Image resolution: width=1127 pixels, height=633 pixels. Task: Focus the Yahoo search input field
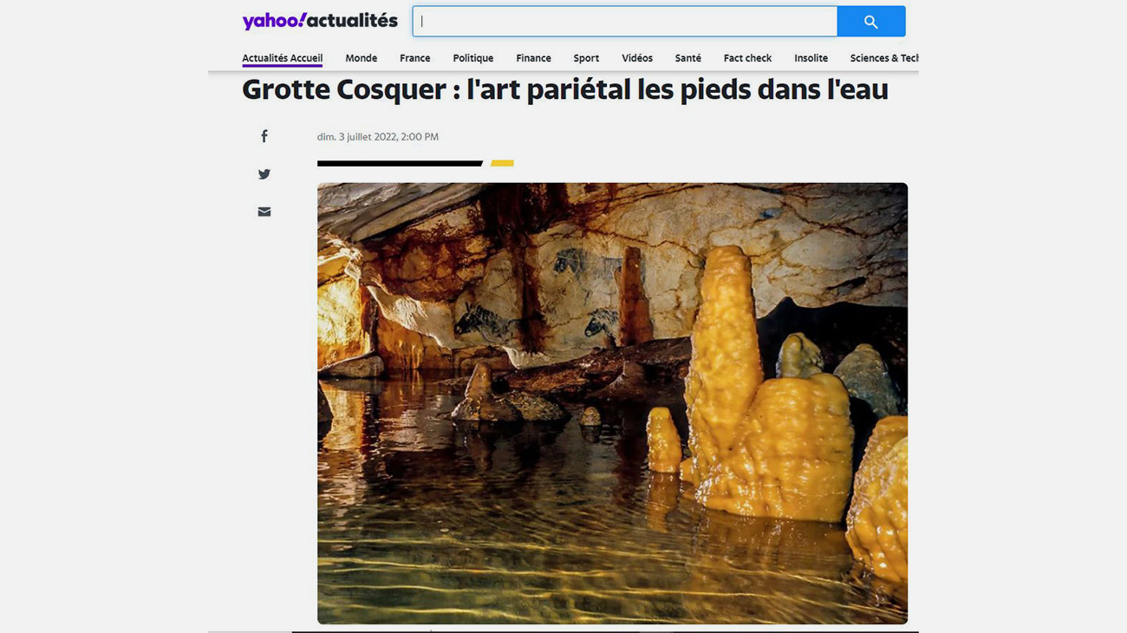point(625,22)
